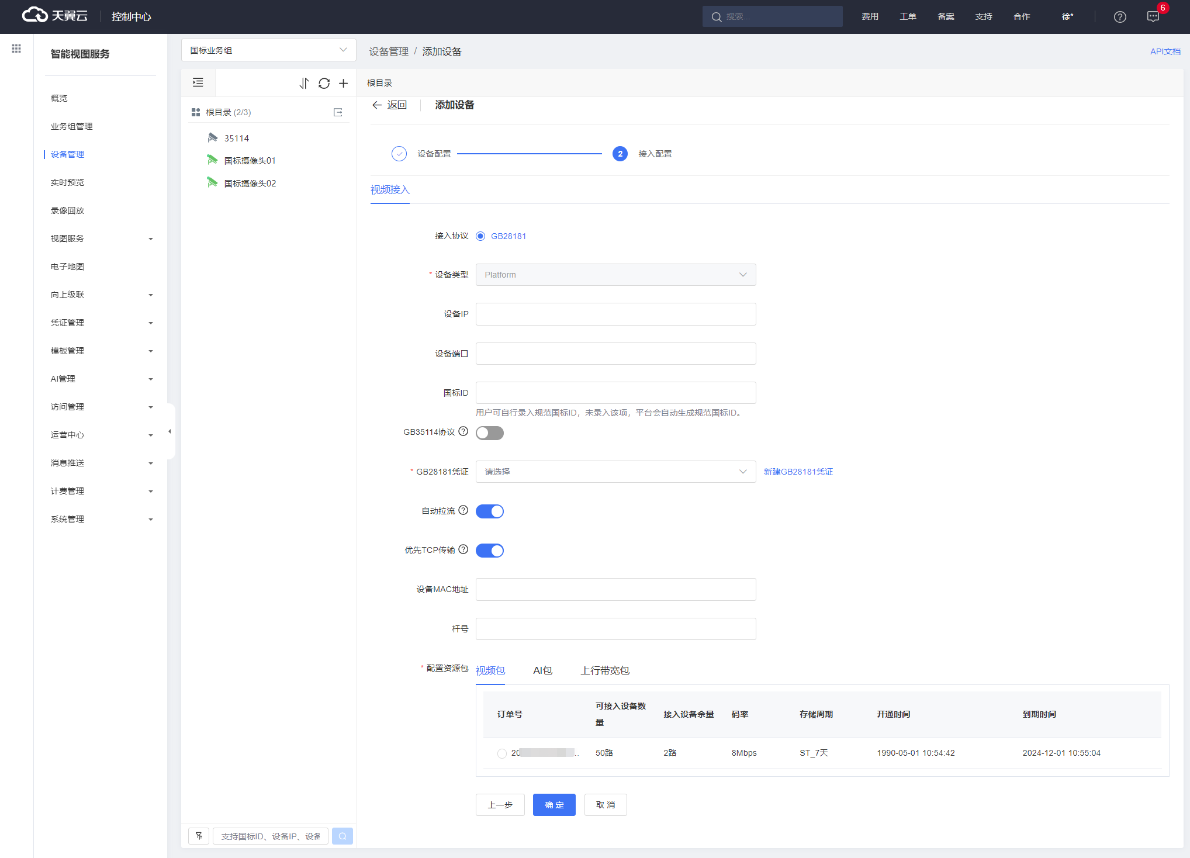Collapse the device tree panel with indent icon
The height and width of the screenshot is (858, 1190).
point(198,82)
